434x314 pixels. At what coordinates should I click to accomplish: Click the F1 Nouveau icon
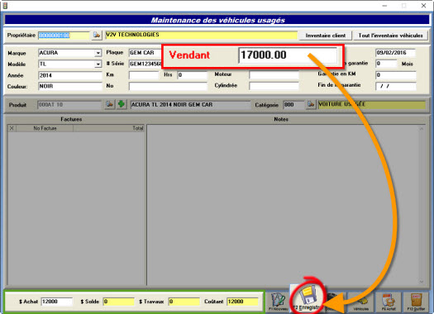(x=278, y=302)
